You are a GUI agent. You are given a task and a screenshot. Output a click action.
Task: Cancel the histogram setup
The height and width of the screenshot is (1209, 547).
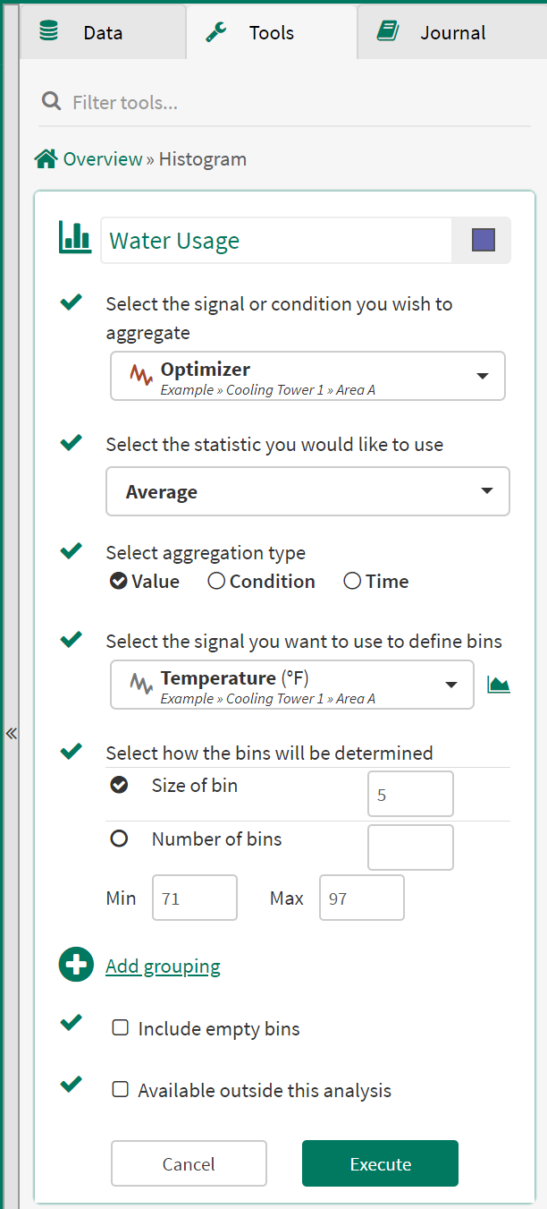coord(189,1163)
